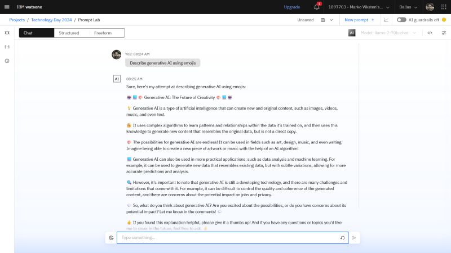Open the view code icon

430,33
